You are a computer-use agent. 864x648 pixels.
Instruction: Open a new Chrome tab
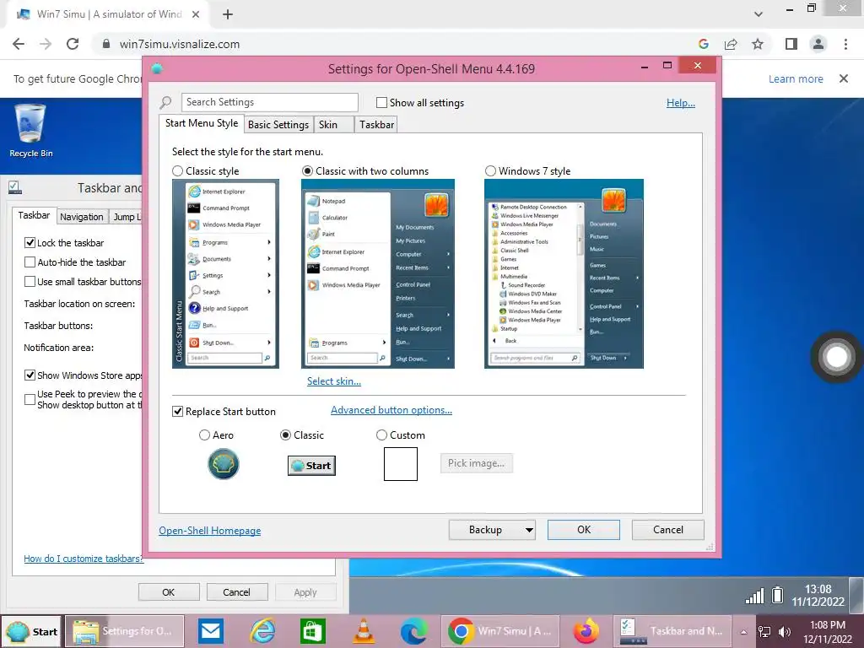[x=228, y=14]
